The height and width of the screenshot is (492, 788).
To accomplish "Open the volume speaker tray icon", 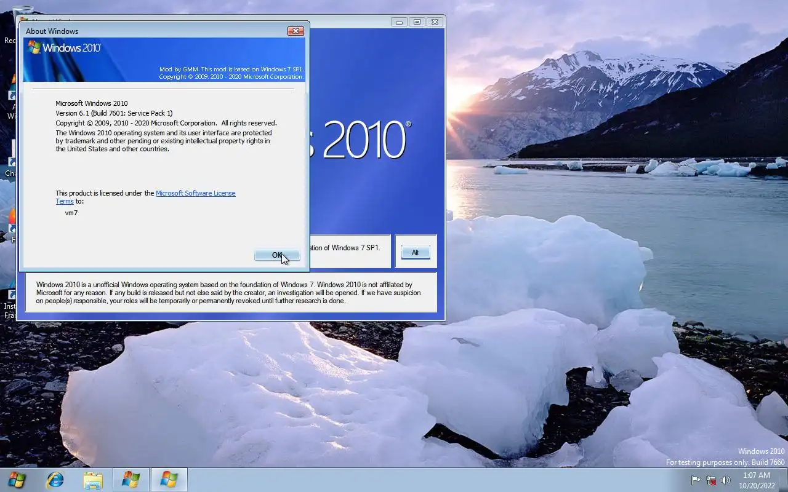I will pyautogui.click(x=726, y=480).
